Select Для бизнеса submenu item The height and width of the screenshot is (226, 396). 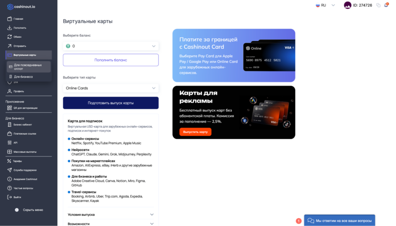(x=29, y=76)
